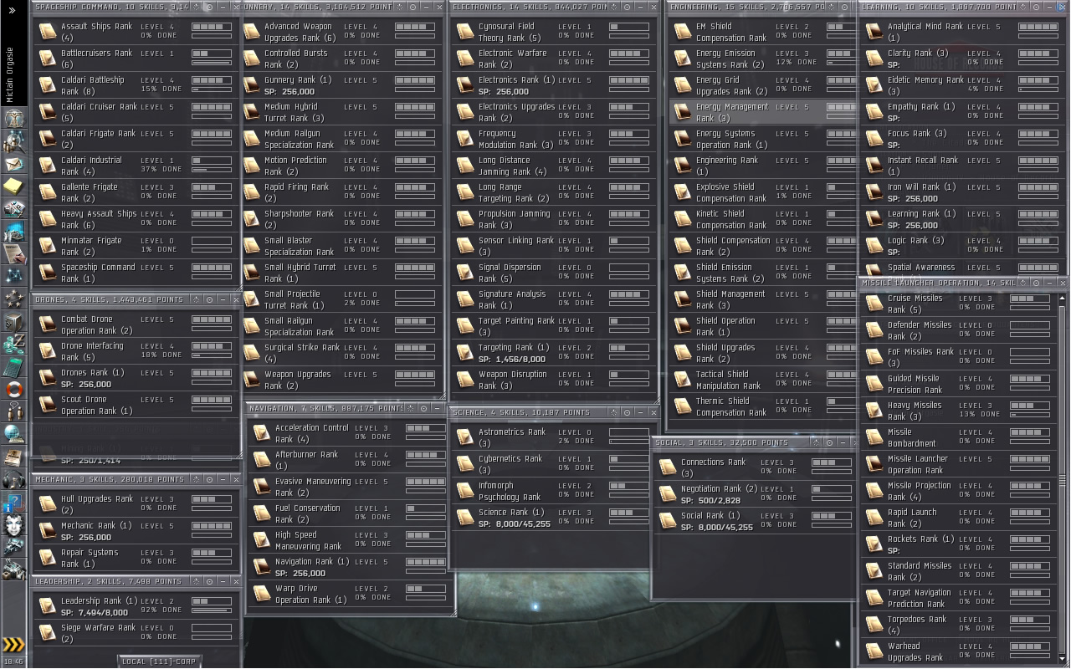Select the Repair Systems skill row
The width and height of the screenshot is (1071, 669).
136,558
